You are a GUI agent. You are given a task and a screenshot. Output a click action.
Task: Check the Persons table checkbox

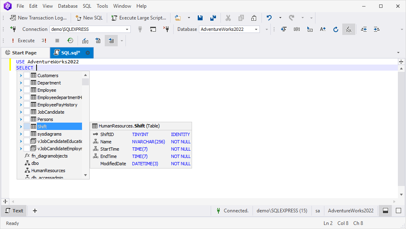[27, 119]
